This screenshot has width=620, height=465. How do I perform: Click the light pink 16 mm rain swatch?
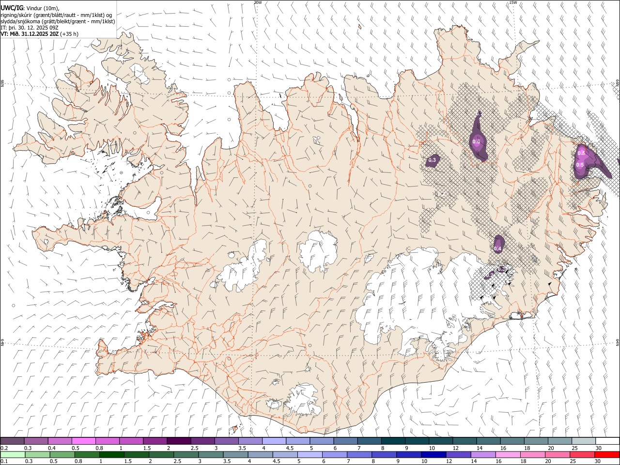point(507,455)
